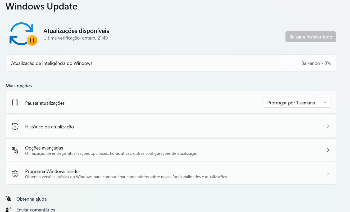Image resolution: width=350 pixels, height=212 pixels.
Task: Expand Programa Windows Insider chevron
Action: point(328,174)
